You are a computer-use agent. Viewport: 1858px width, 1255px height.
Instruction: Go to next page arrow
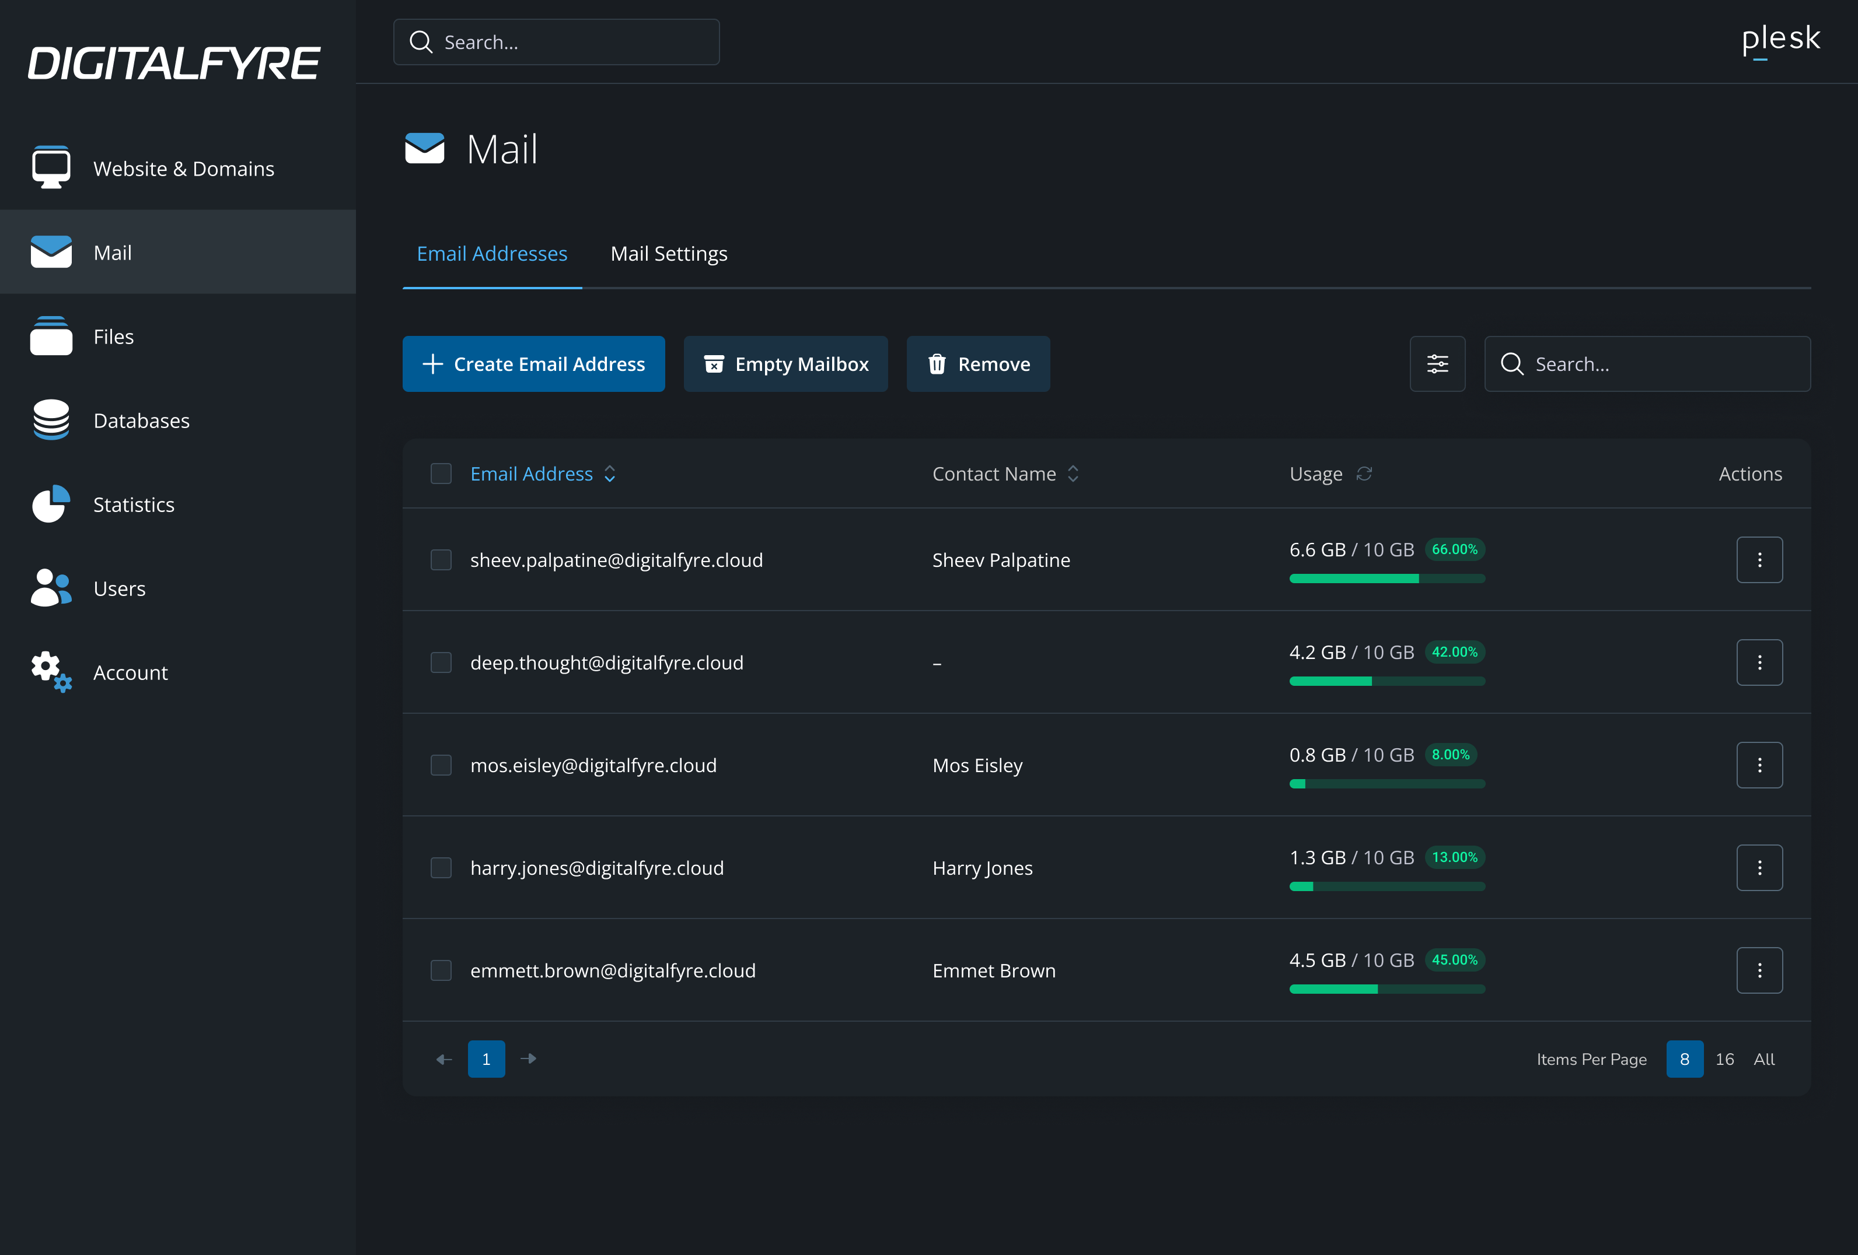coord(529,1059)
